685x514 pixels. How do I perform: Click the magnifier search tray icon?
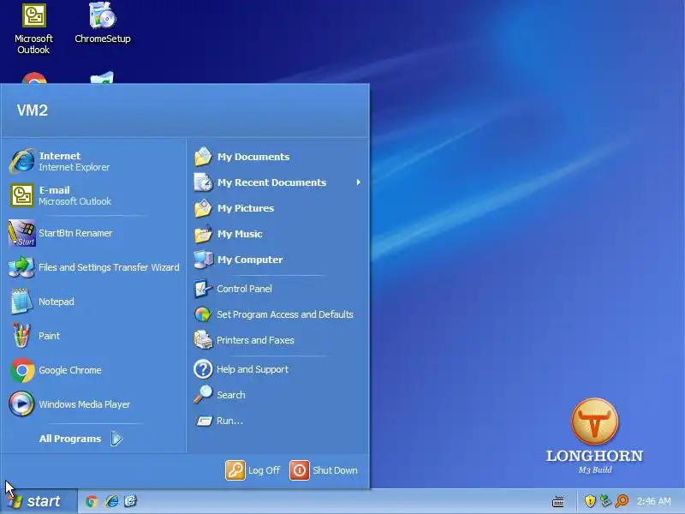point(622,501)
